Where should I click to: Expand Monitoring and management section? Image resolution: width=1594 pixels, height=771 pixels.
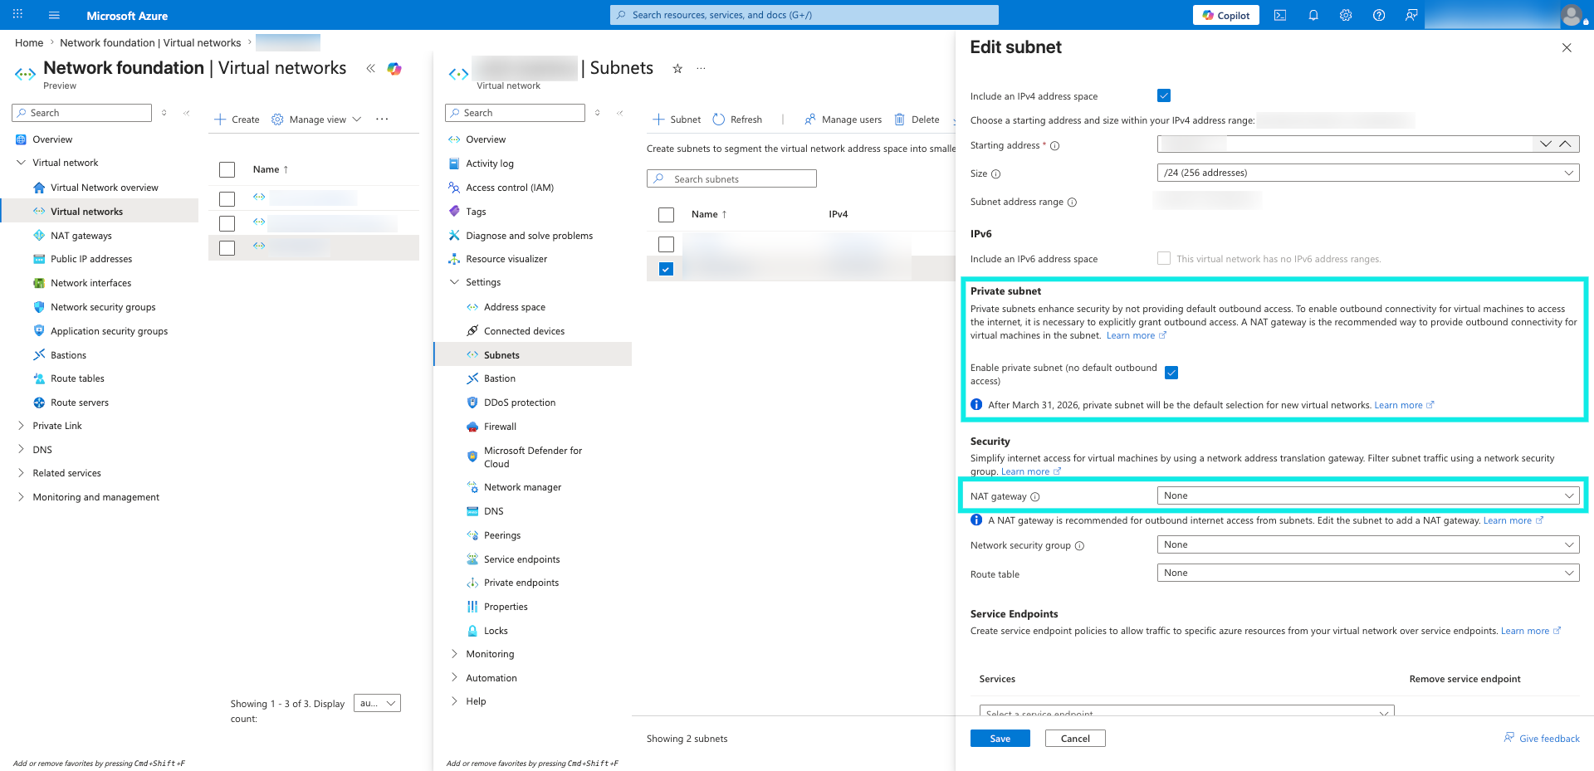point(21,497)
